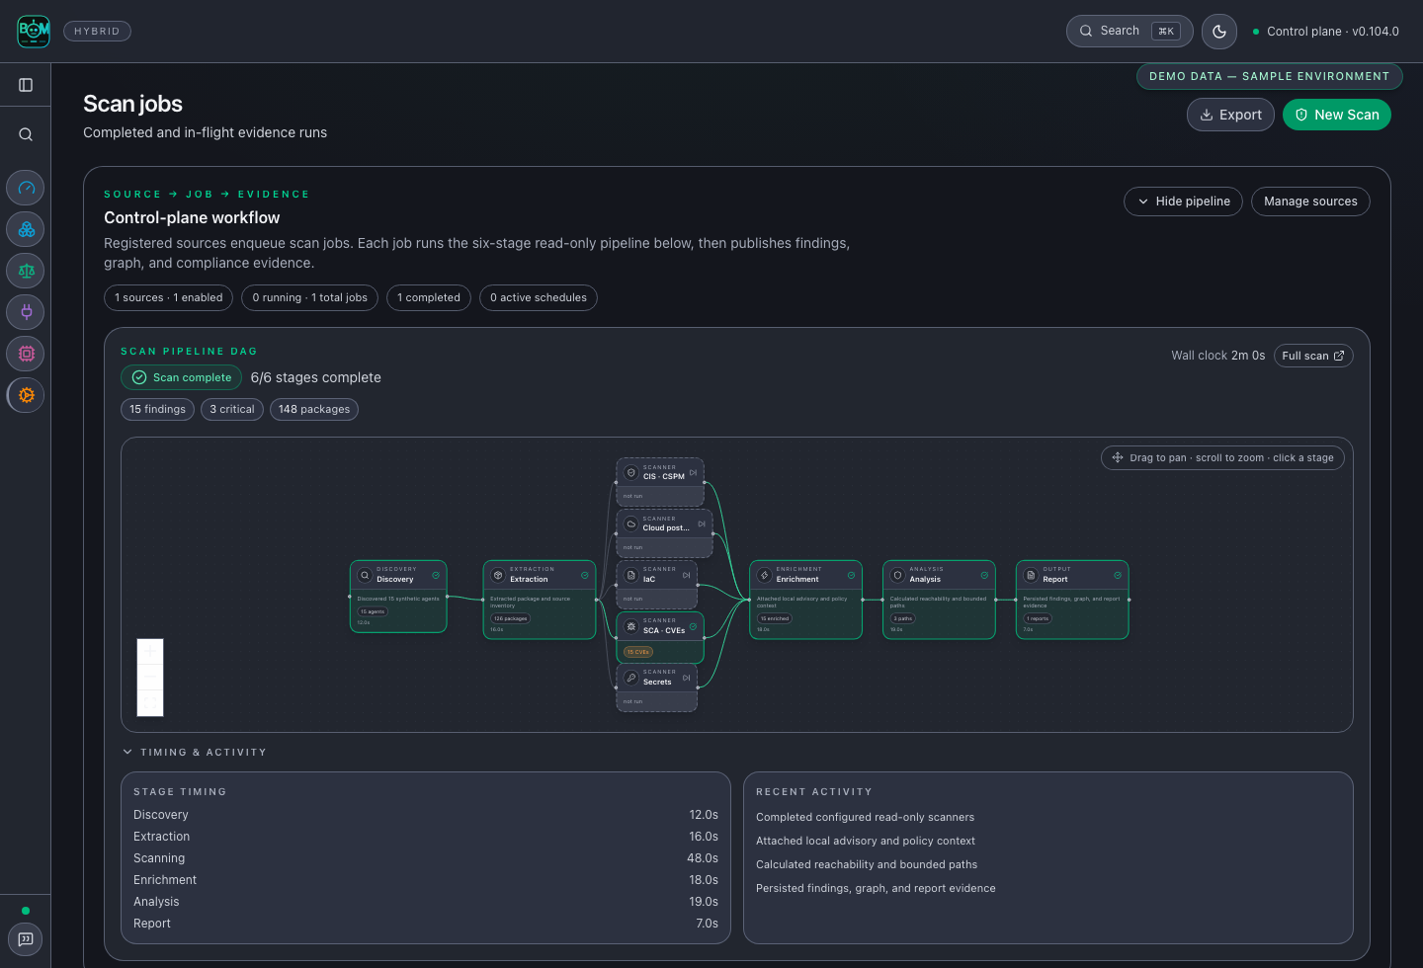Screen dimensions: 1423x968
Task: Start a New Scan
Action: [x=1337, y=115]
